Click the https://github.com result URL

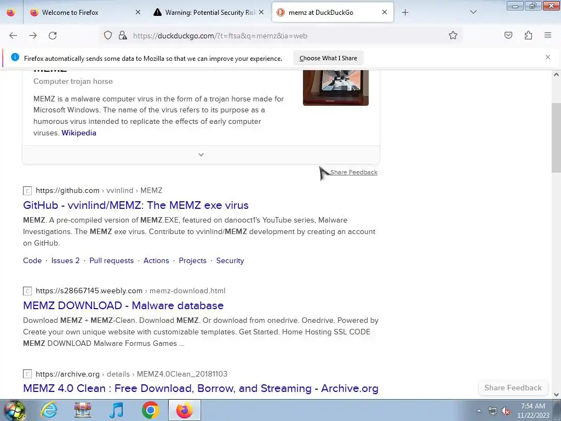(x=99, y=190)
